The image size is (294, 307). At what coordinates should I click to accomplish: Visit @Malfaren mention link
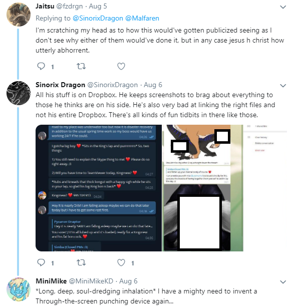pos(142,18)
